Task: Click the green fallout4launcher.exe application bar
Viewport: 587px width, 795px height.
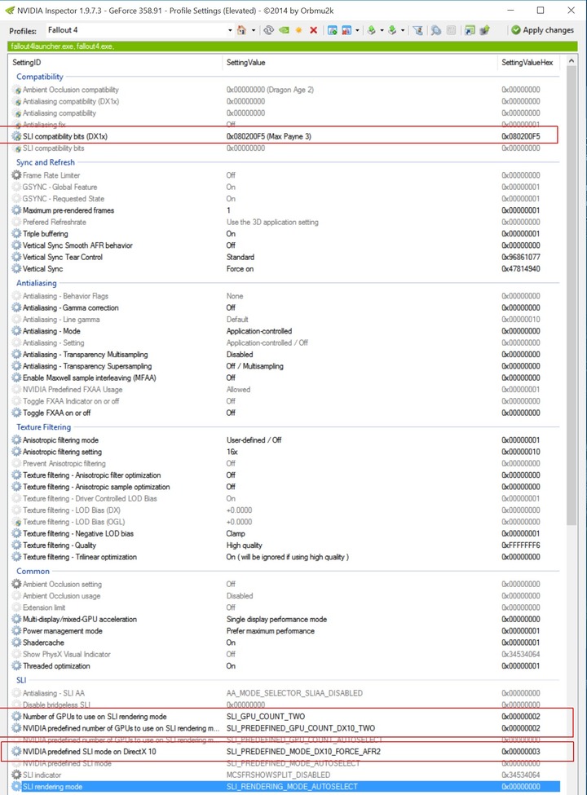Action: point(293,46)
